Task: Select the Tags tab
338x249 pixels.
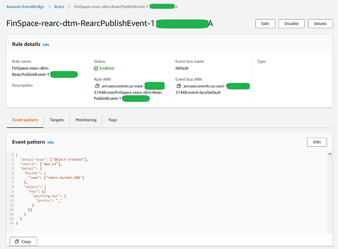Action: (112, 120)
